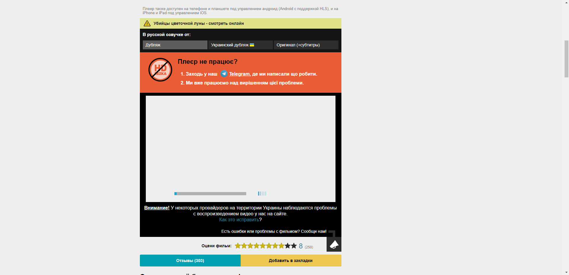Click the Telegram paper plane icon
569x275 pixels.
[x=224, y=74]
